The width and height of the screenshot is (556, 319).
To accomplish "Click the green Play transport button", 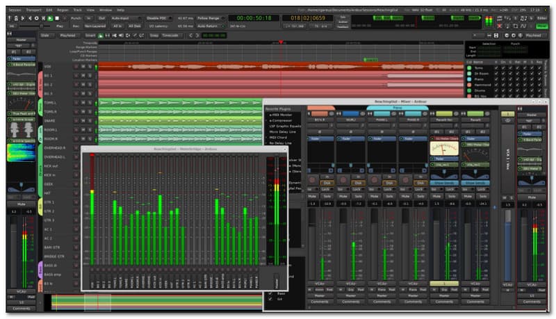I will pos(50,18).
